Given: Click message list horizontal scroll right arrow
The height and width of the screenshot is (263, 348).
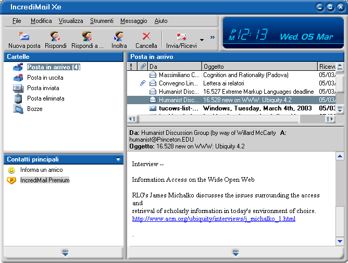Looking at the screenshot, I should coord(330,119).
